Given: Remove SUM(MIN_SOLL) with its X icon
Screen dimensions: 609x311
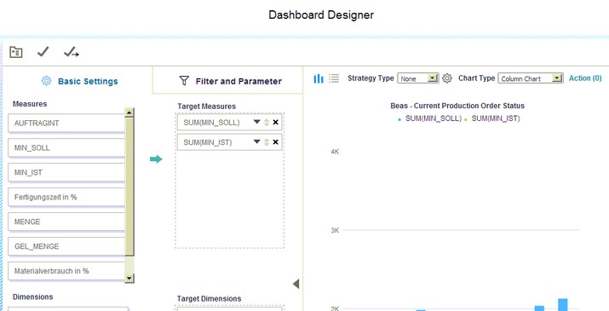Looking at the screenshot, I should point(275,122).
